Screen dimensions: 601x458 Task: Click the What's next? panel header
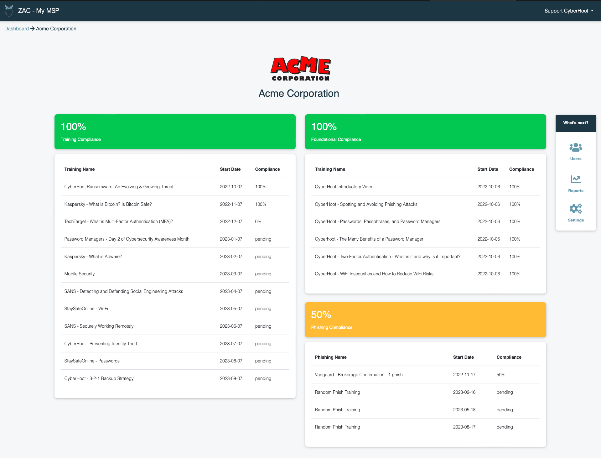tap(576, 123)
